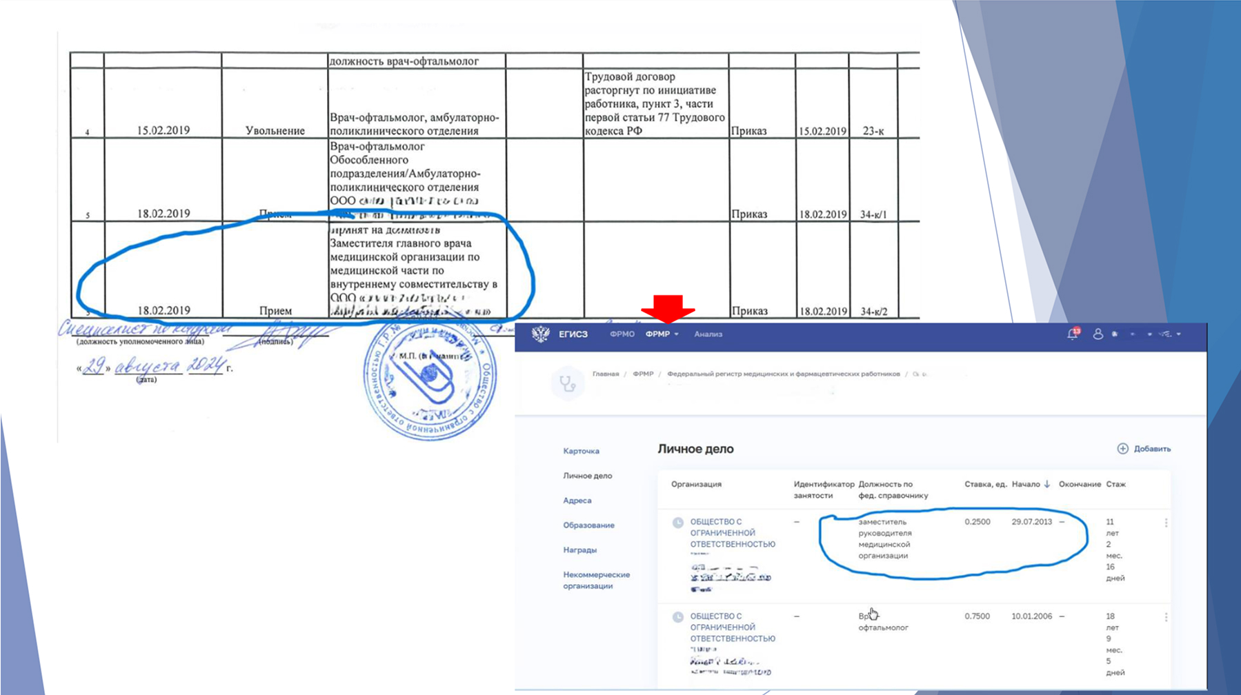Click order number 23-к in scanned table

coord(873,130)
